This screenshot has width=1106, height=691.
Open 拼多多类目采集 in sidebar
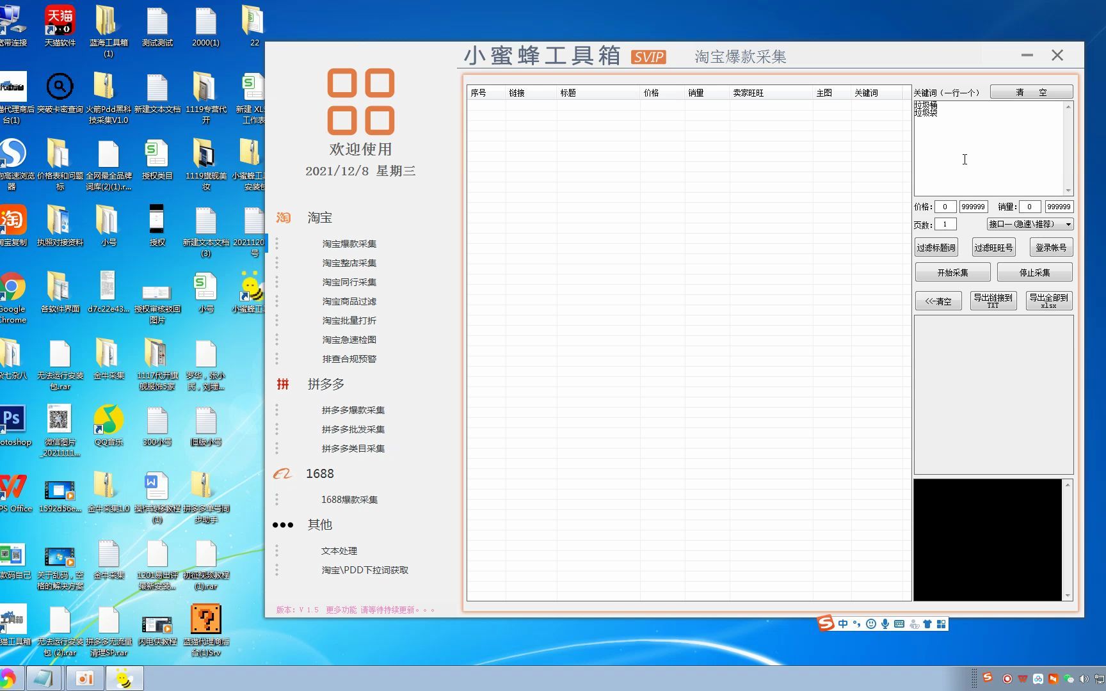pyautogui.click(x=353, y=449)
